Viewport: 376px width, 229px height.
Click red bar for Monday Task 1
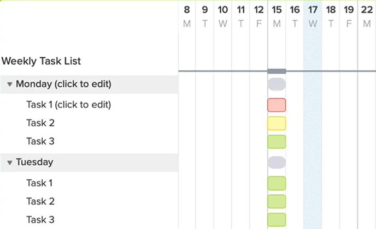277,105
